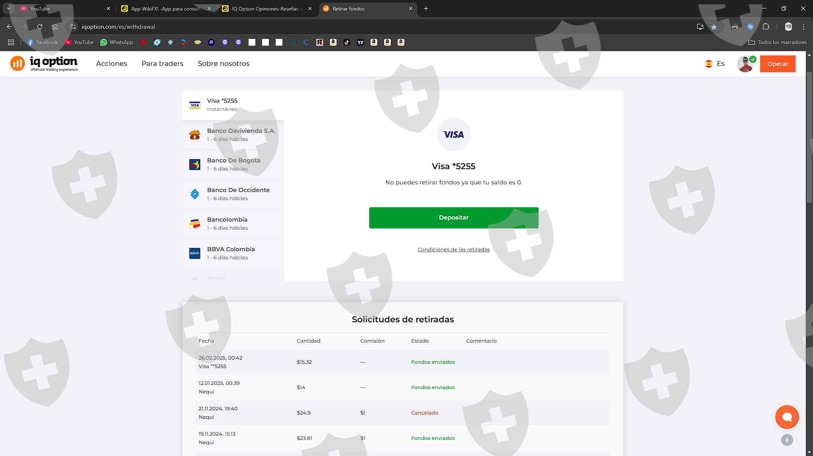
Task: Choose Bancolombia withdrawal method
Action: coord(233,224)
